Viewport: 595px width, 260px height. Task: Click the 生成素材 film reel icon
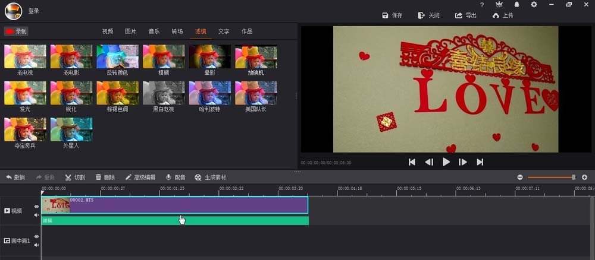pyautogui.click(x=210, y=177)
